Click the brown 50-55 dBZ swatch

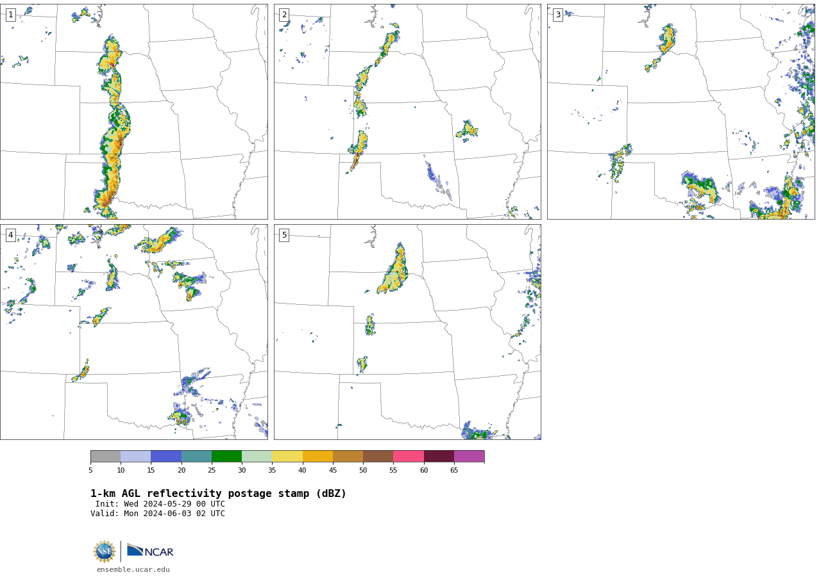click(x=378, y=457)
